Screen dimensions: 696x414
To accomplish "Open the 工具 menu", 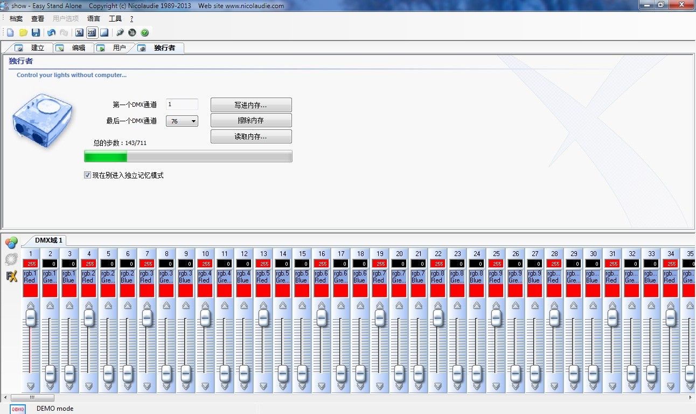I will [115, 19].
